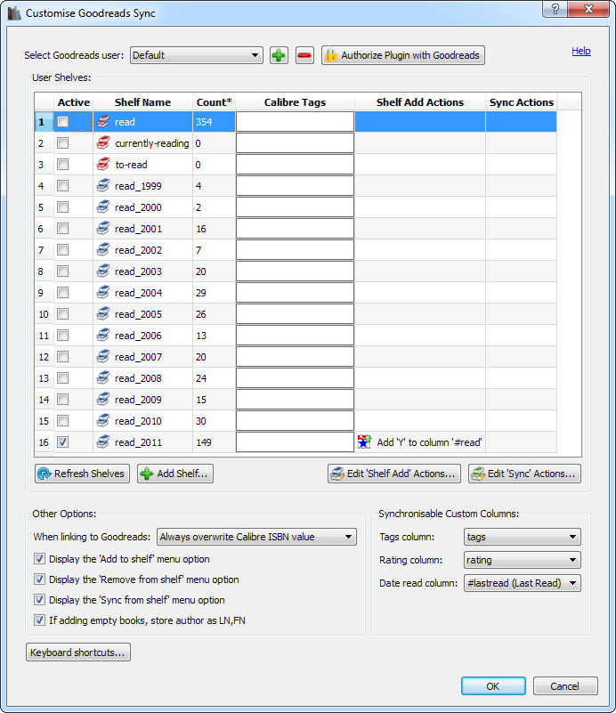The image size is (616, 713).
Task: Open the Rating column dropdown
Action: coord(523,560)
